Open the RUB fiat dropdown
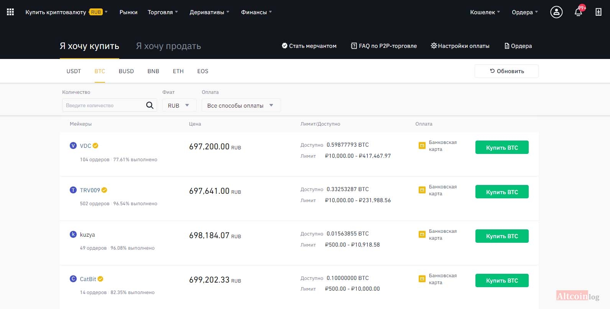This screenshot has width=610, height=309. point(179,105)
